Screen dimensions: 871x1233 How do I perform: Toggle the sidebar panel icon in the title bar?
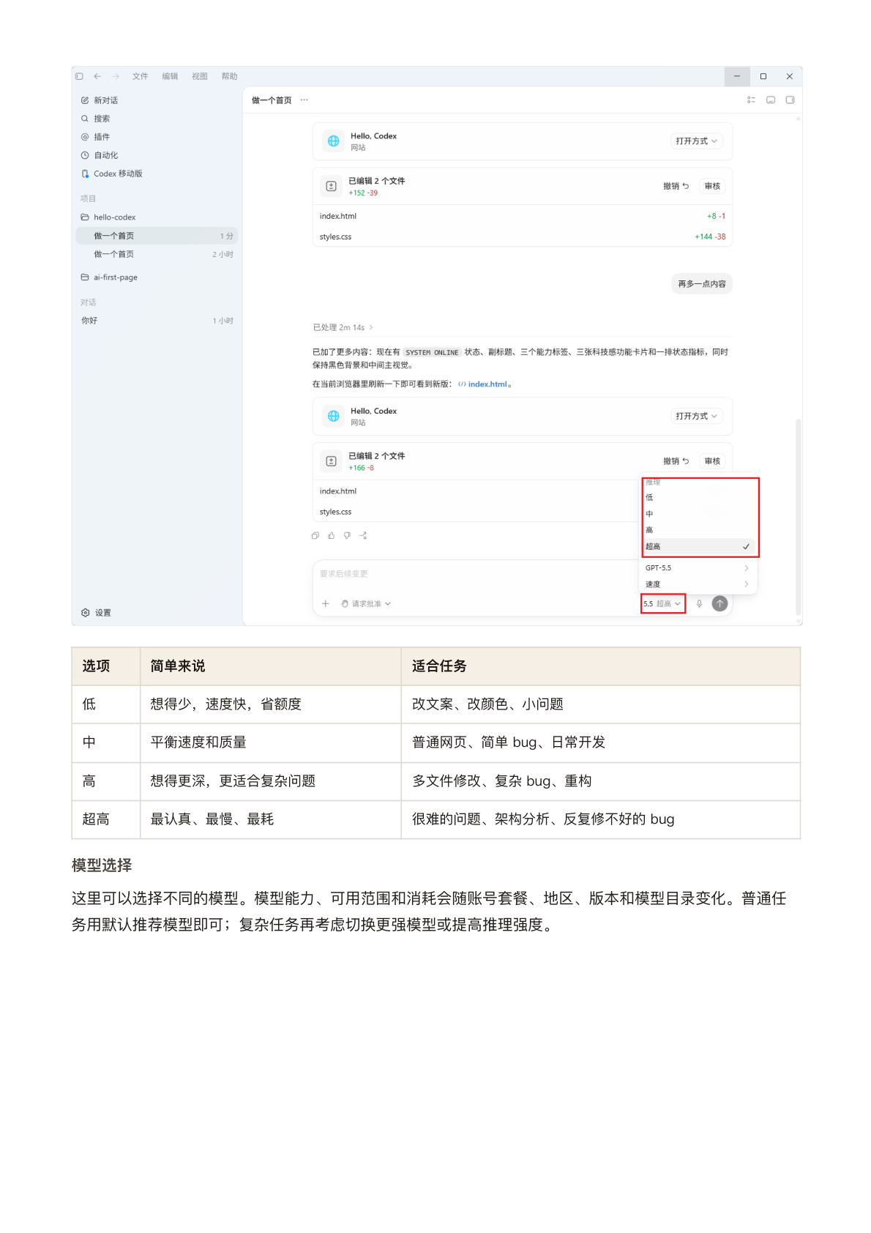pyautogui.click(x=79, y=76)
